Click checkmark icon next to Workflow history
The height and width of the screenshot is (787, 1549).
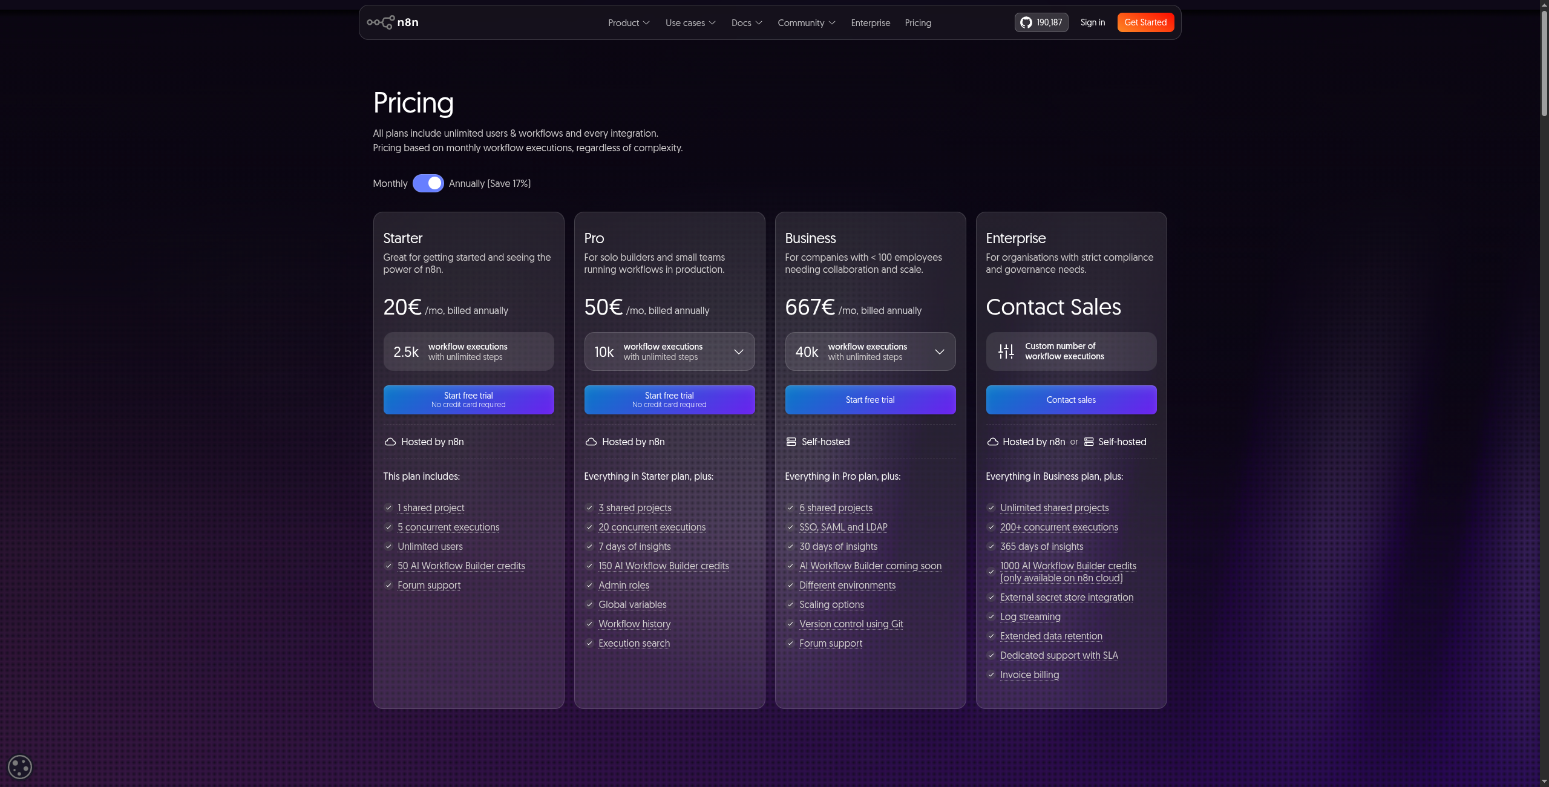pyautogui.click(x=589, y=624)
